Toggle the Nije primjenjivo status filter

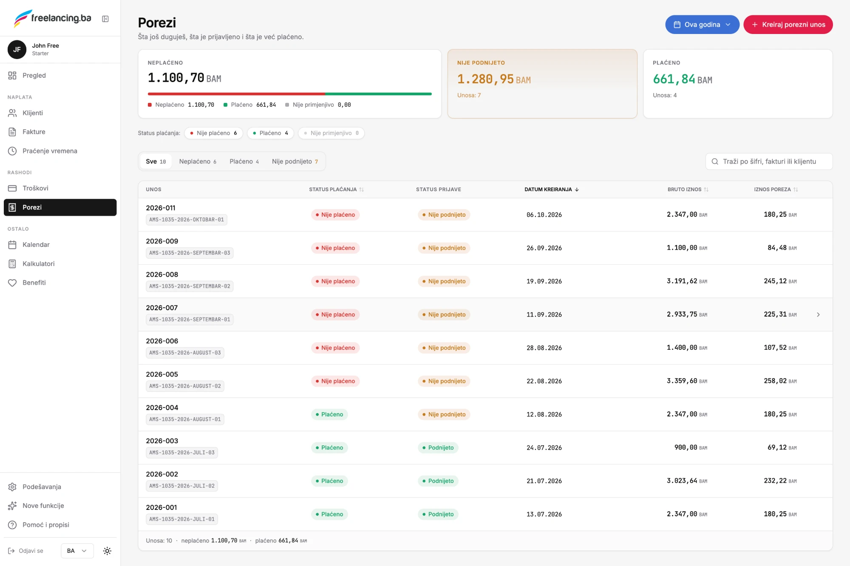point(331,133)
